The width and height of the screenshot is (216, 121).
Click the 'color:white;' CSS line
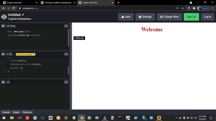tap(18, 61)
